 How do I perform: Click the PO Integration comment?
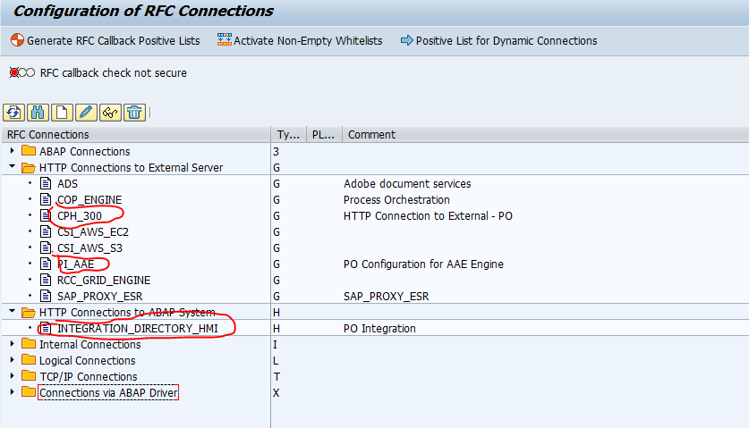(379, 328)
